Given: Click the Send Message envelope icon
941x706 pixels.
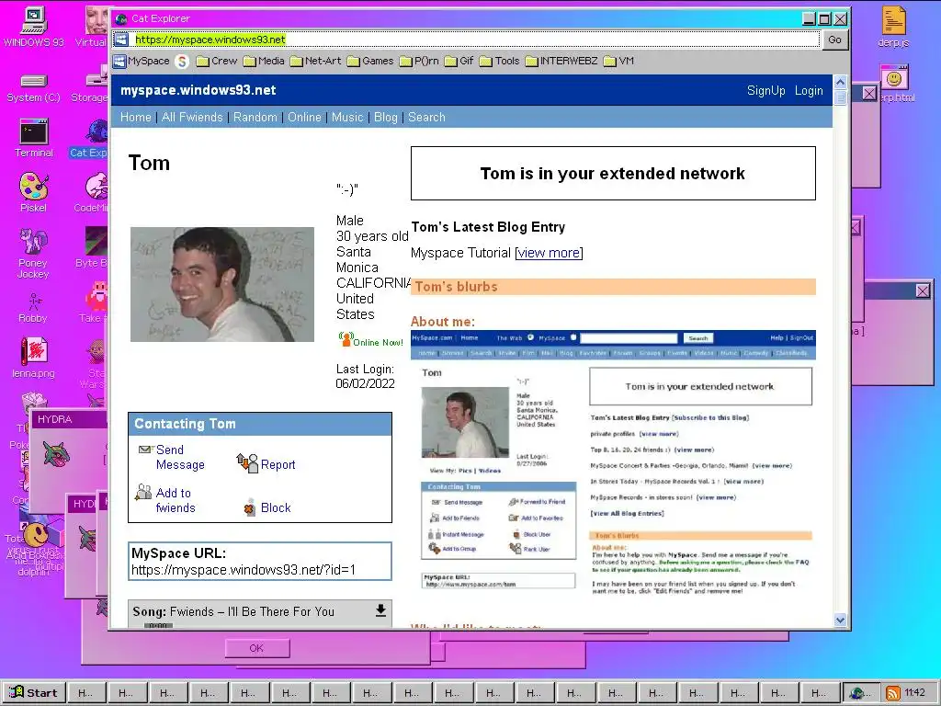Looking at the screenshot, I should pyautogui.click(x=144, y=450).
